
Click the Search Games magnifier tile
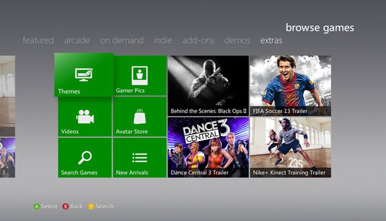[x=85, y=158]
